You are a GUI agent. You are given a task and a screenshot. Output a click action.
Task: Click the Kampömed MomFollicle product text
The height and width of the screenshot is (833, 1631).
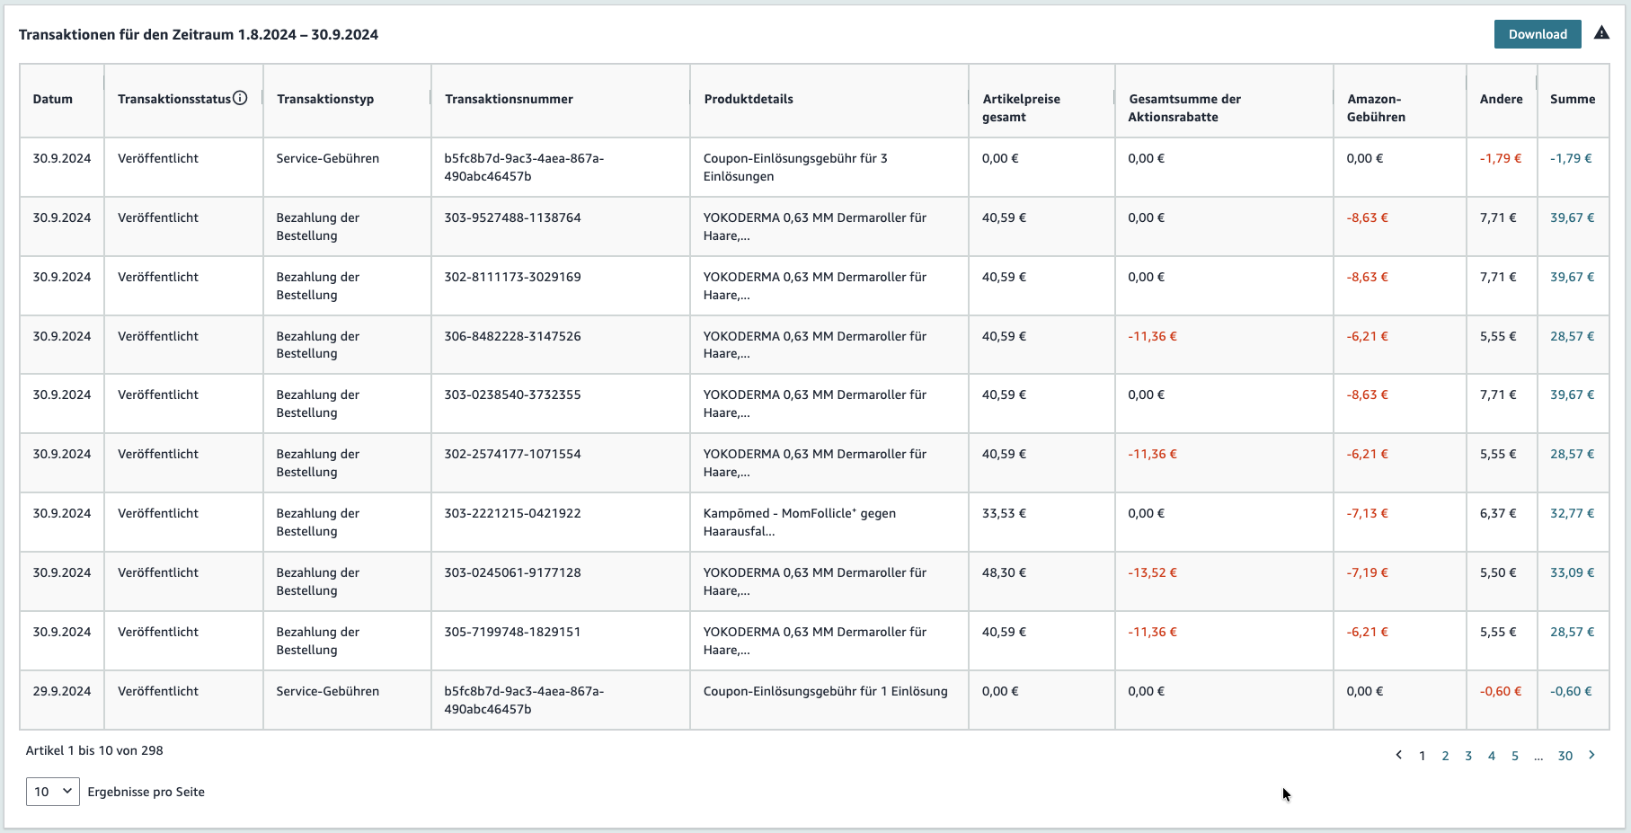coord(799,522)
